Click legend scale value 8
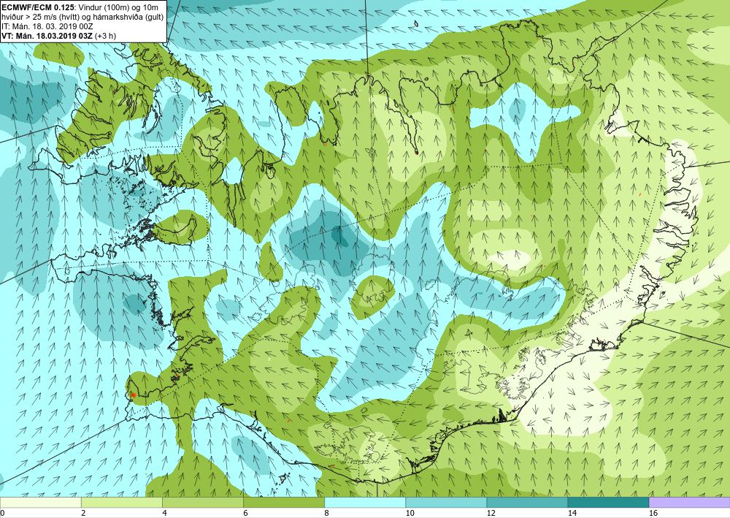The width and height of the screenshot is (730, 518). click(x=326, y=514)
